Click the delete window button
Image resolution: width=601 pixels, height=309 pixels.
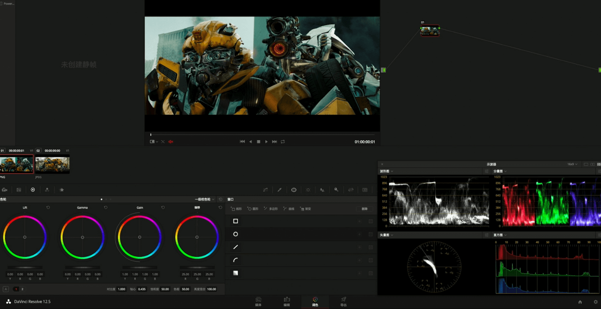(365, 209)
